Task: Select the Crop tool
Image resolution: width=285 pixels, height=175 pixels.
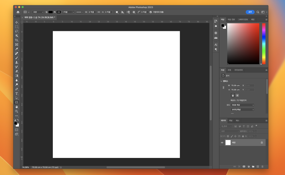Action: tap(17, 40)
